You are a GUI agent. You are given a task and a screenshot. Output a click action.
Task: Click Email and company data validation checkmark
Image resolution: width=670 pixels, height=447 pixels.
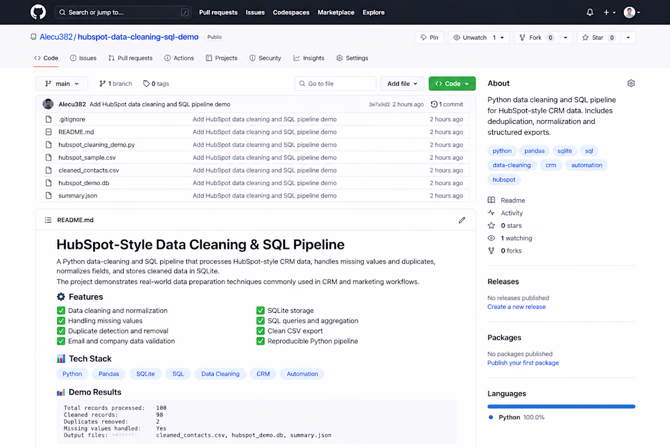61,342
